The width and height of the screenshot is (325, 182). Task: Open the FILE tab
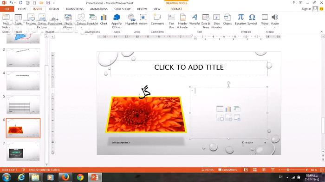point(7,9)
